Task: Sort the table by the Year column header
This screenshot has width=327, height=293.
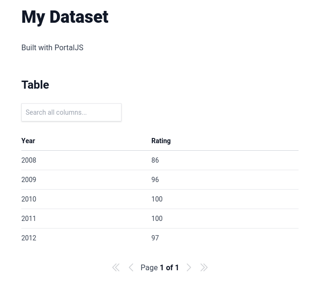Action: [x=28, y=141]
